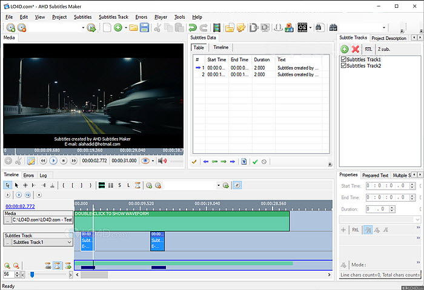
Task: Click the green Undo arrow icon
Action: tap(193, 28)
